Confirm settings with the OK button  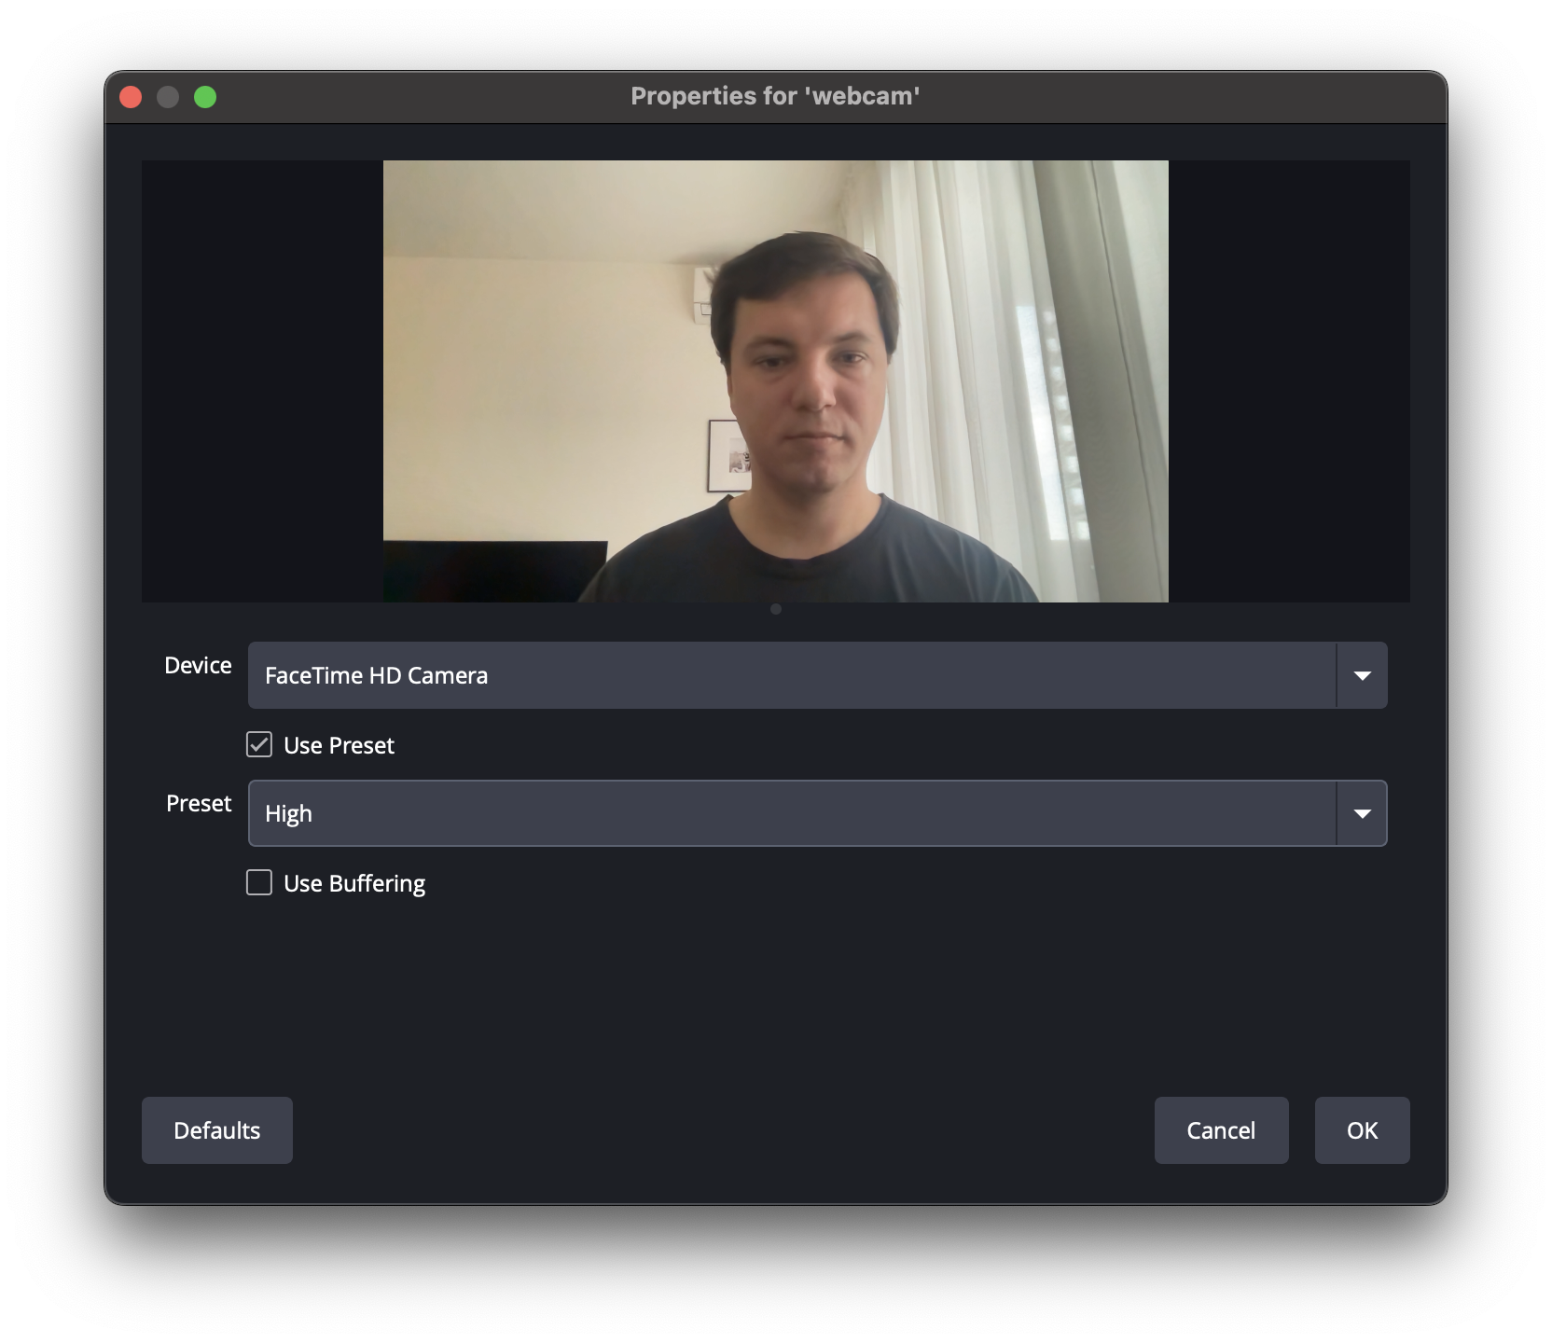point(1362,1130)
